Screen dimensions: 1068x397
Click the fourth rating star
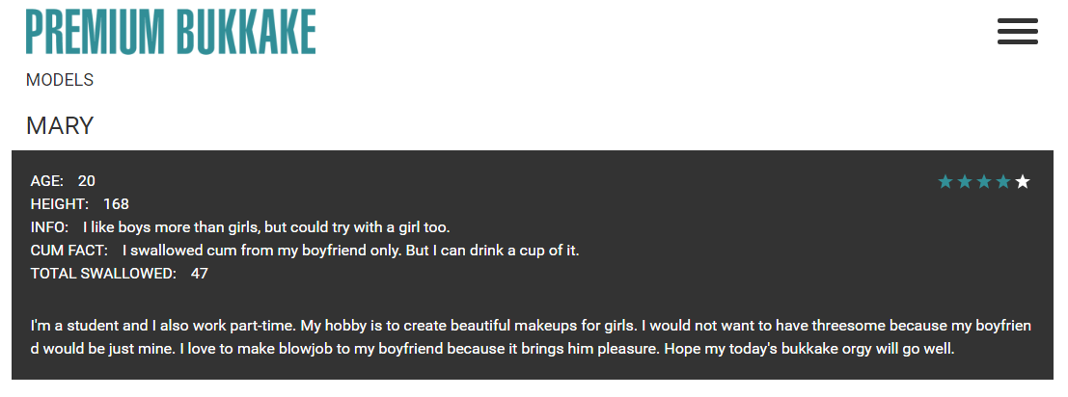click(x=1003, y=182)
